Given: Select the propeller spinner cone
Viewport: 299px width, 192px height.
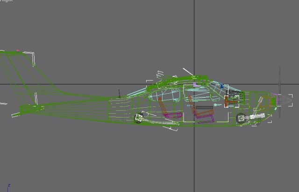Looking at the screenshot, I should coord(285,100).
